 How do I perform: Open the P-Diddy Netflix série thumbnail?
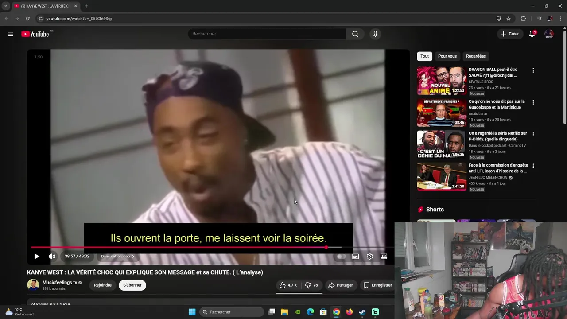[441, 144]
